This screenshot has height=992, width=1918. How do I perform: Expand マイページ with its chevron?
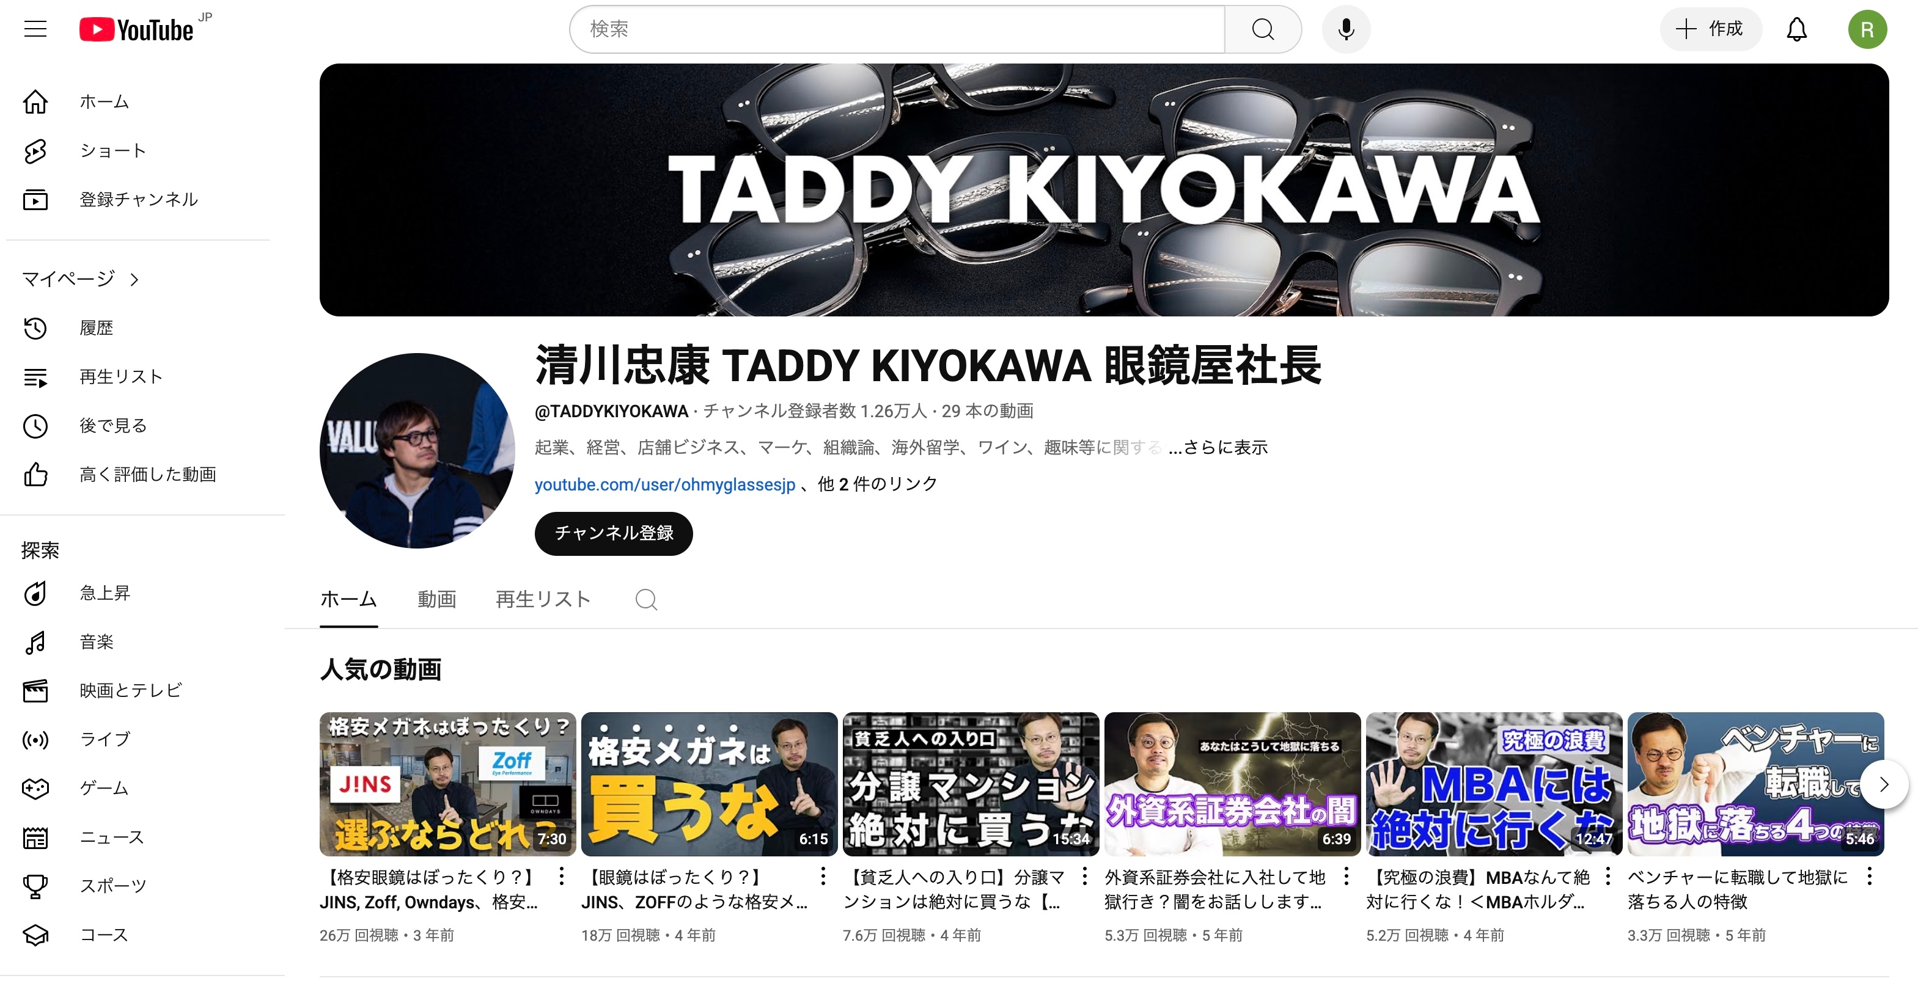[134, 279]
